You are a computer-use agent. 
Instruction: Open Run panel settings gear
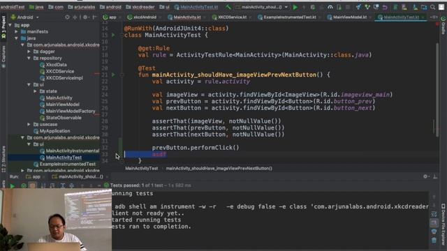pyautogui.click(x=425, y=176)
